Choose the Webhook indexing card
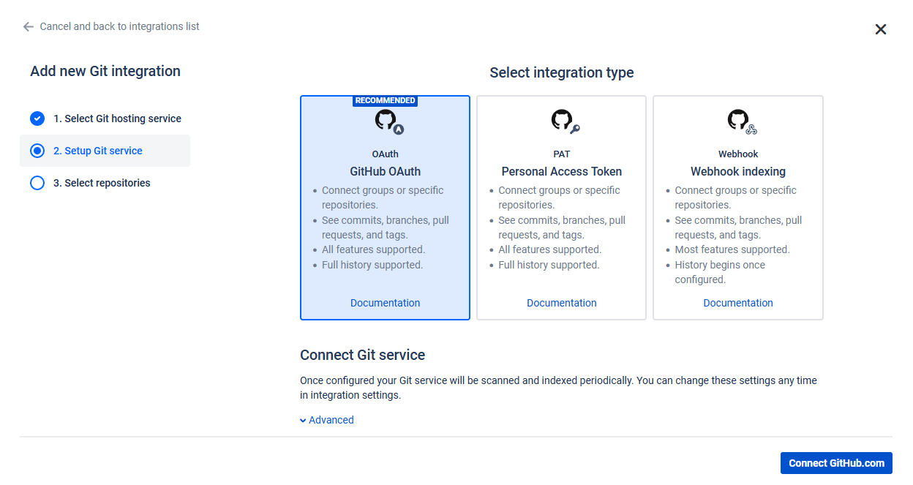 coord(738,208)
